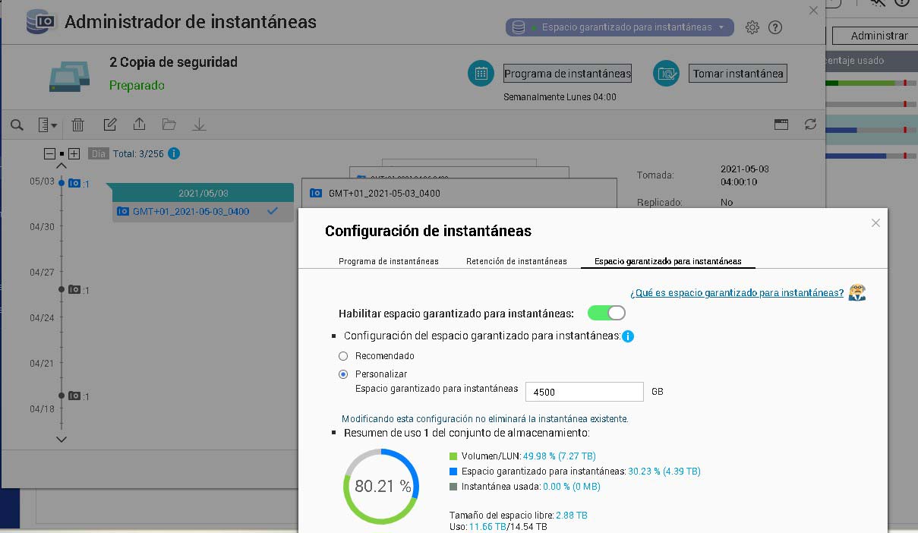918x533 pixels.
Task: Click the guaranteed space GB input field
Action: tap(584, 392)
